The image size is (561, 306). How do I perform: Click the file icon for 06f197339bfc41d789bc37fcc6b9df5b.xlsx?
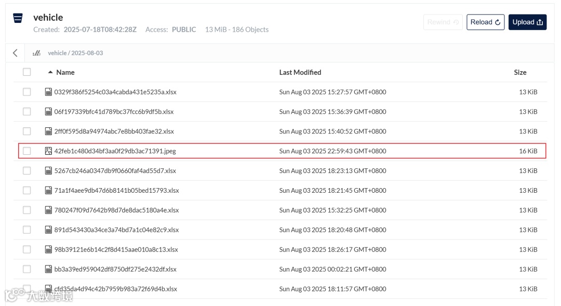point(48,112)
